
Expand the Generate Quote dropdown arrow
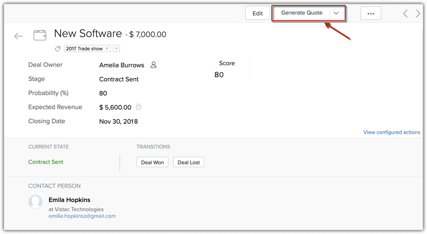336,13
